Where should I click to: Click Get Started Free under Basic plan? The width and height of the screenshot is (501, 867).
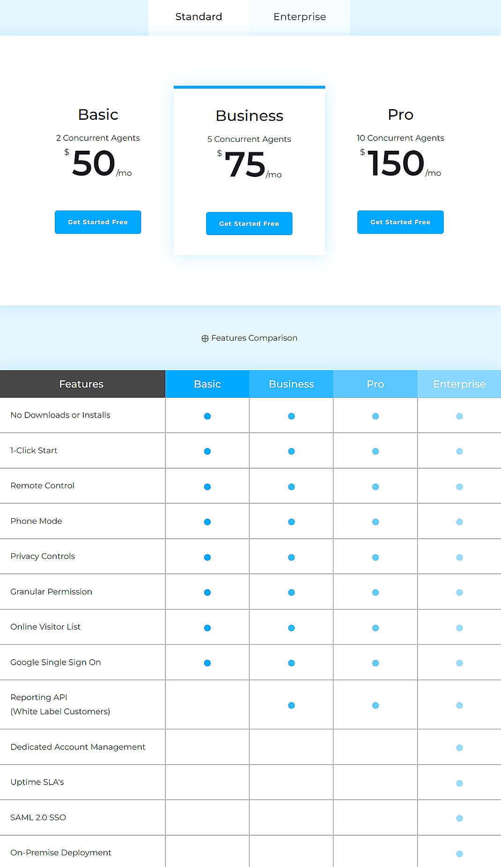98,222
